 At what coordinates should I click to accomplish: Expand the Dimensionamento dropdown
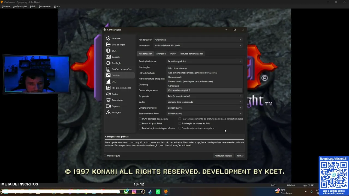[204, 108]
